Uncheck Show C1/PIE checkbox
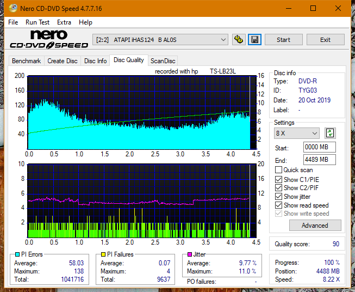The width and height of the screenshot is (355, 292). tap(278, 179)
